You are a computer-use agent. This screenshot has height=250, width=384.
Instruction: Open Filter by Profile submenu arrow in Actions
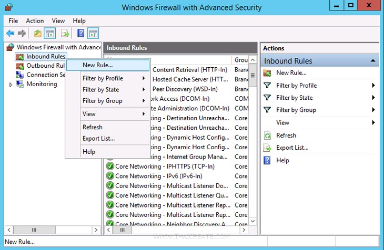[373, 85]
